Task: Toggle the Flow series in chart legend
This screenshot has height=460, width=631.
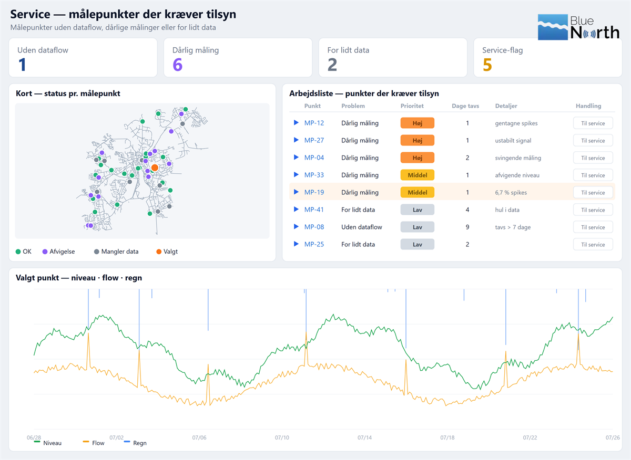Action: (94, 443)
